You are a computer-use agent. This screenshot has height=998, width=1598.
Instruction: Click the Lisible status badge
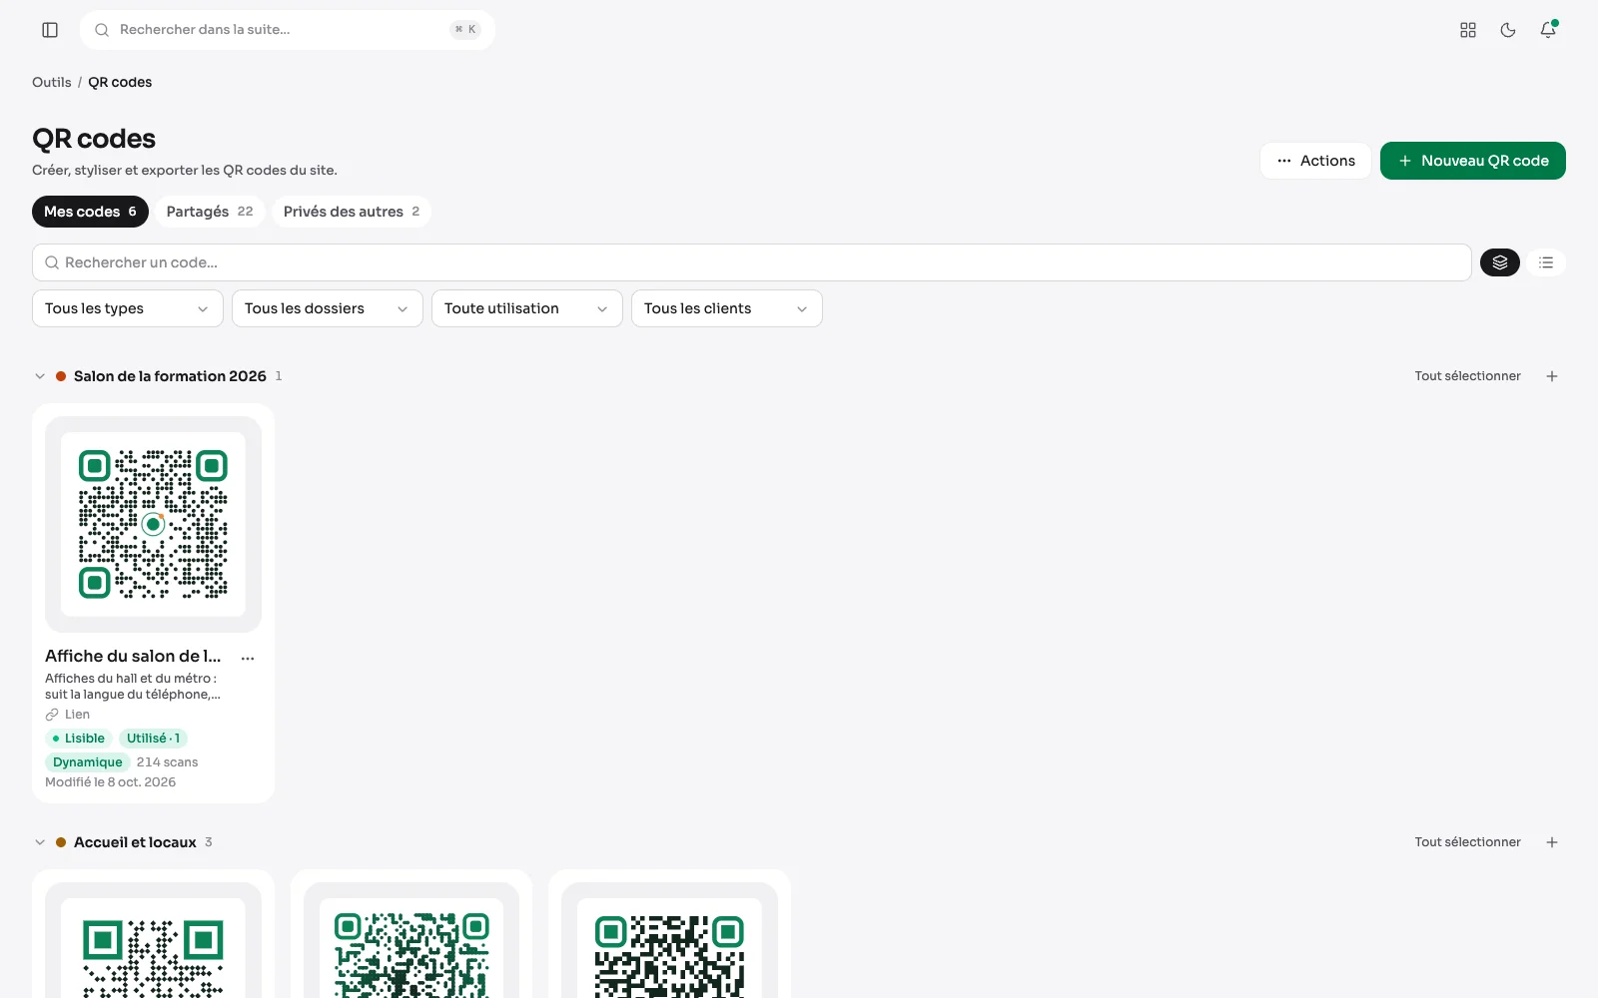pyautogui.click(x=78, y=739)
